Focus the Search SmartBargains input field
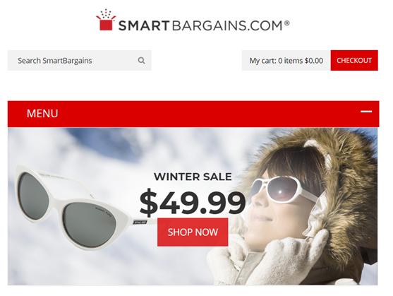 (x=80, y=61)
